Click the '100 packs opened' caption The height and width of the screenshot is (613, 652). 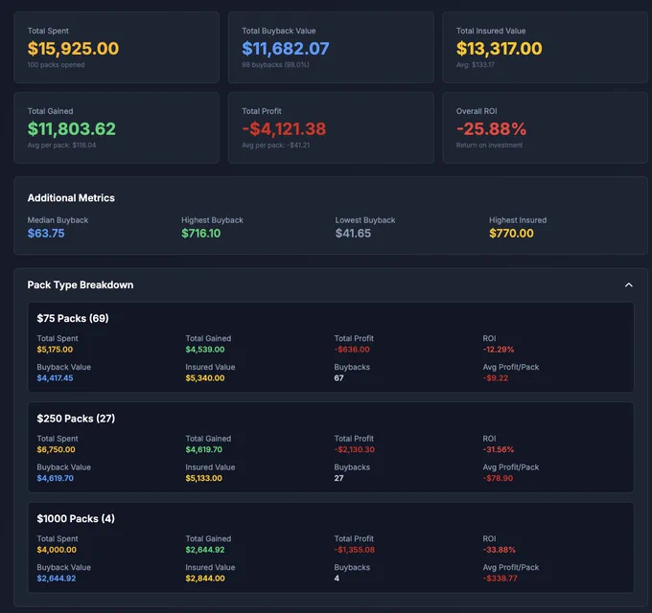tap(57, 65)
